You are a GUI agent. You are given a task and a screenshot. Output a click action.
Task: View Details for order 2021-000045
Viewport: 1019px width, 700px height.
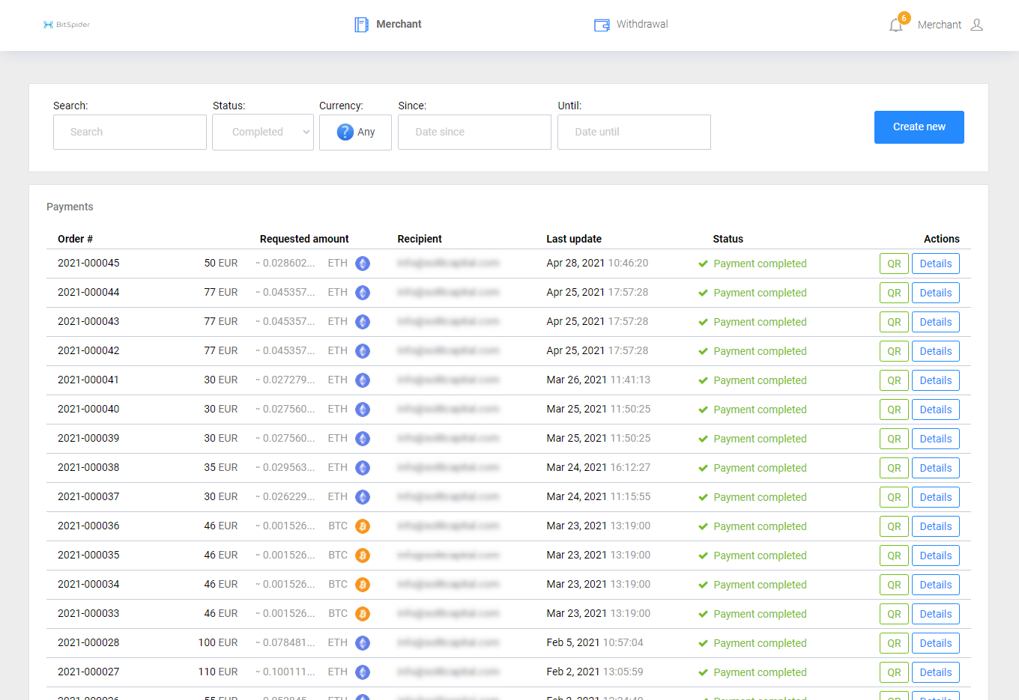(936, 264)
